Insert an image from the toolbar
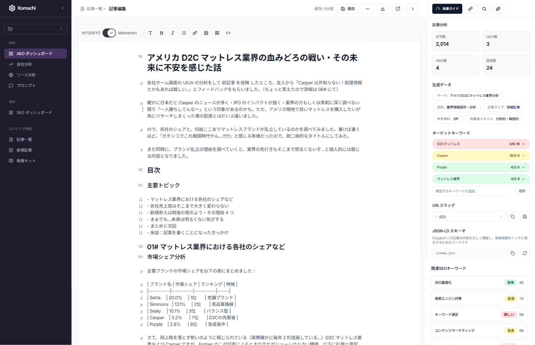 (x=206, y=33)
